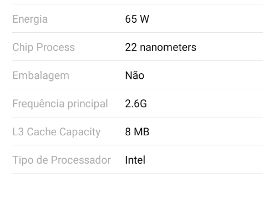This screenshot has width=275, height=218.
Task: Click the 65 W energy value
Action: (137, 19)
